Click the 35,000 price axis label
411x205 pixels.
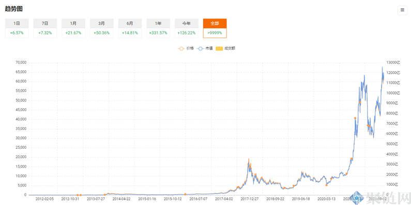pyautogui.click(x=22, y=129)
